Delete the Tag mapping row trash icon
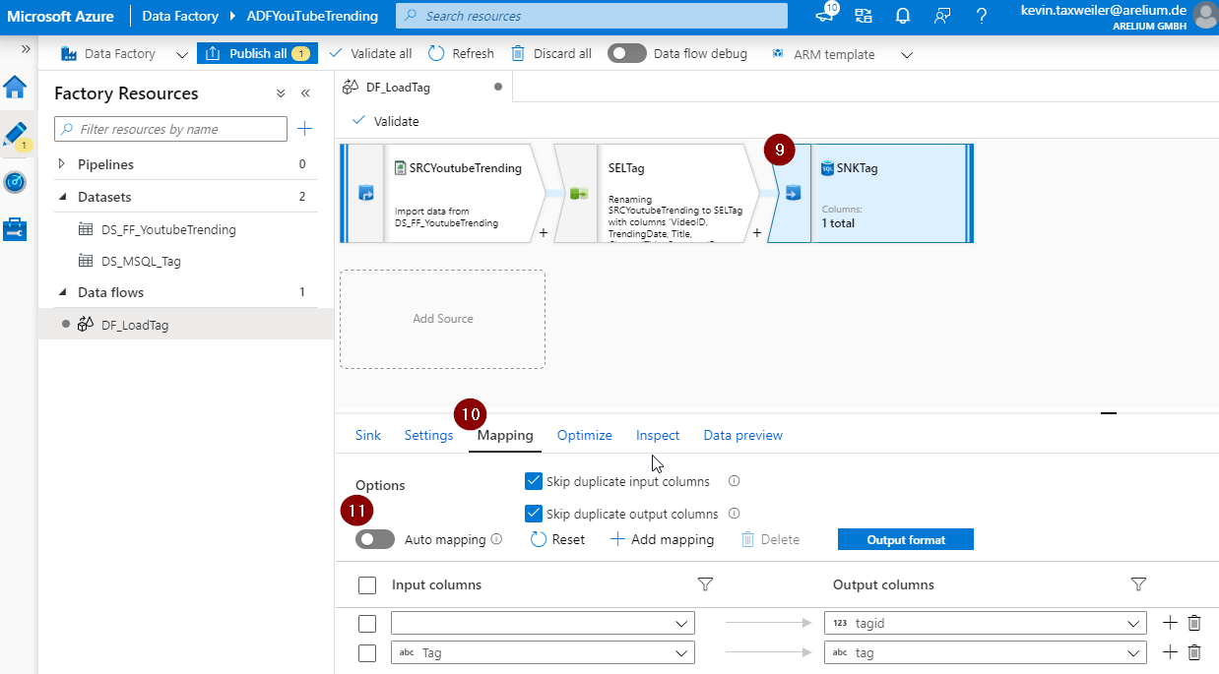This screenshot has width=1219, height=674. pyautogui.click(x=1194, y=652)
